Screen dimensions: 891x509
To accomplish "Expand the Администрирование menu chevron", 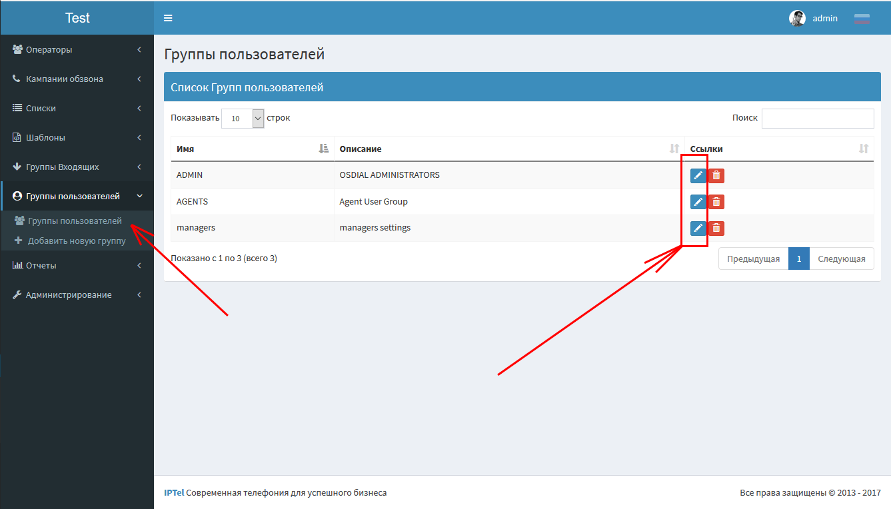I will (139, 294).
